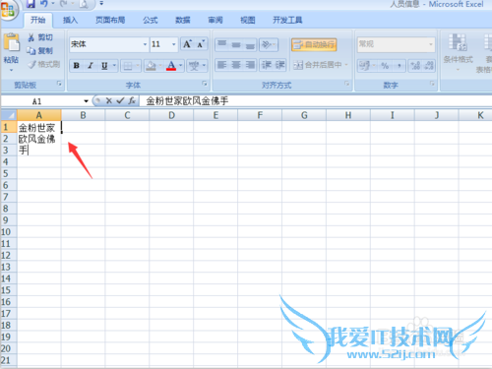Align text left

(222, 65)
